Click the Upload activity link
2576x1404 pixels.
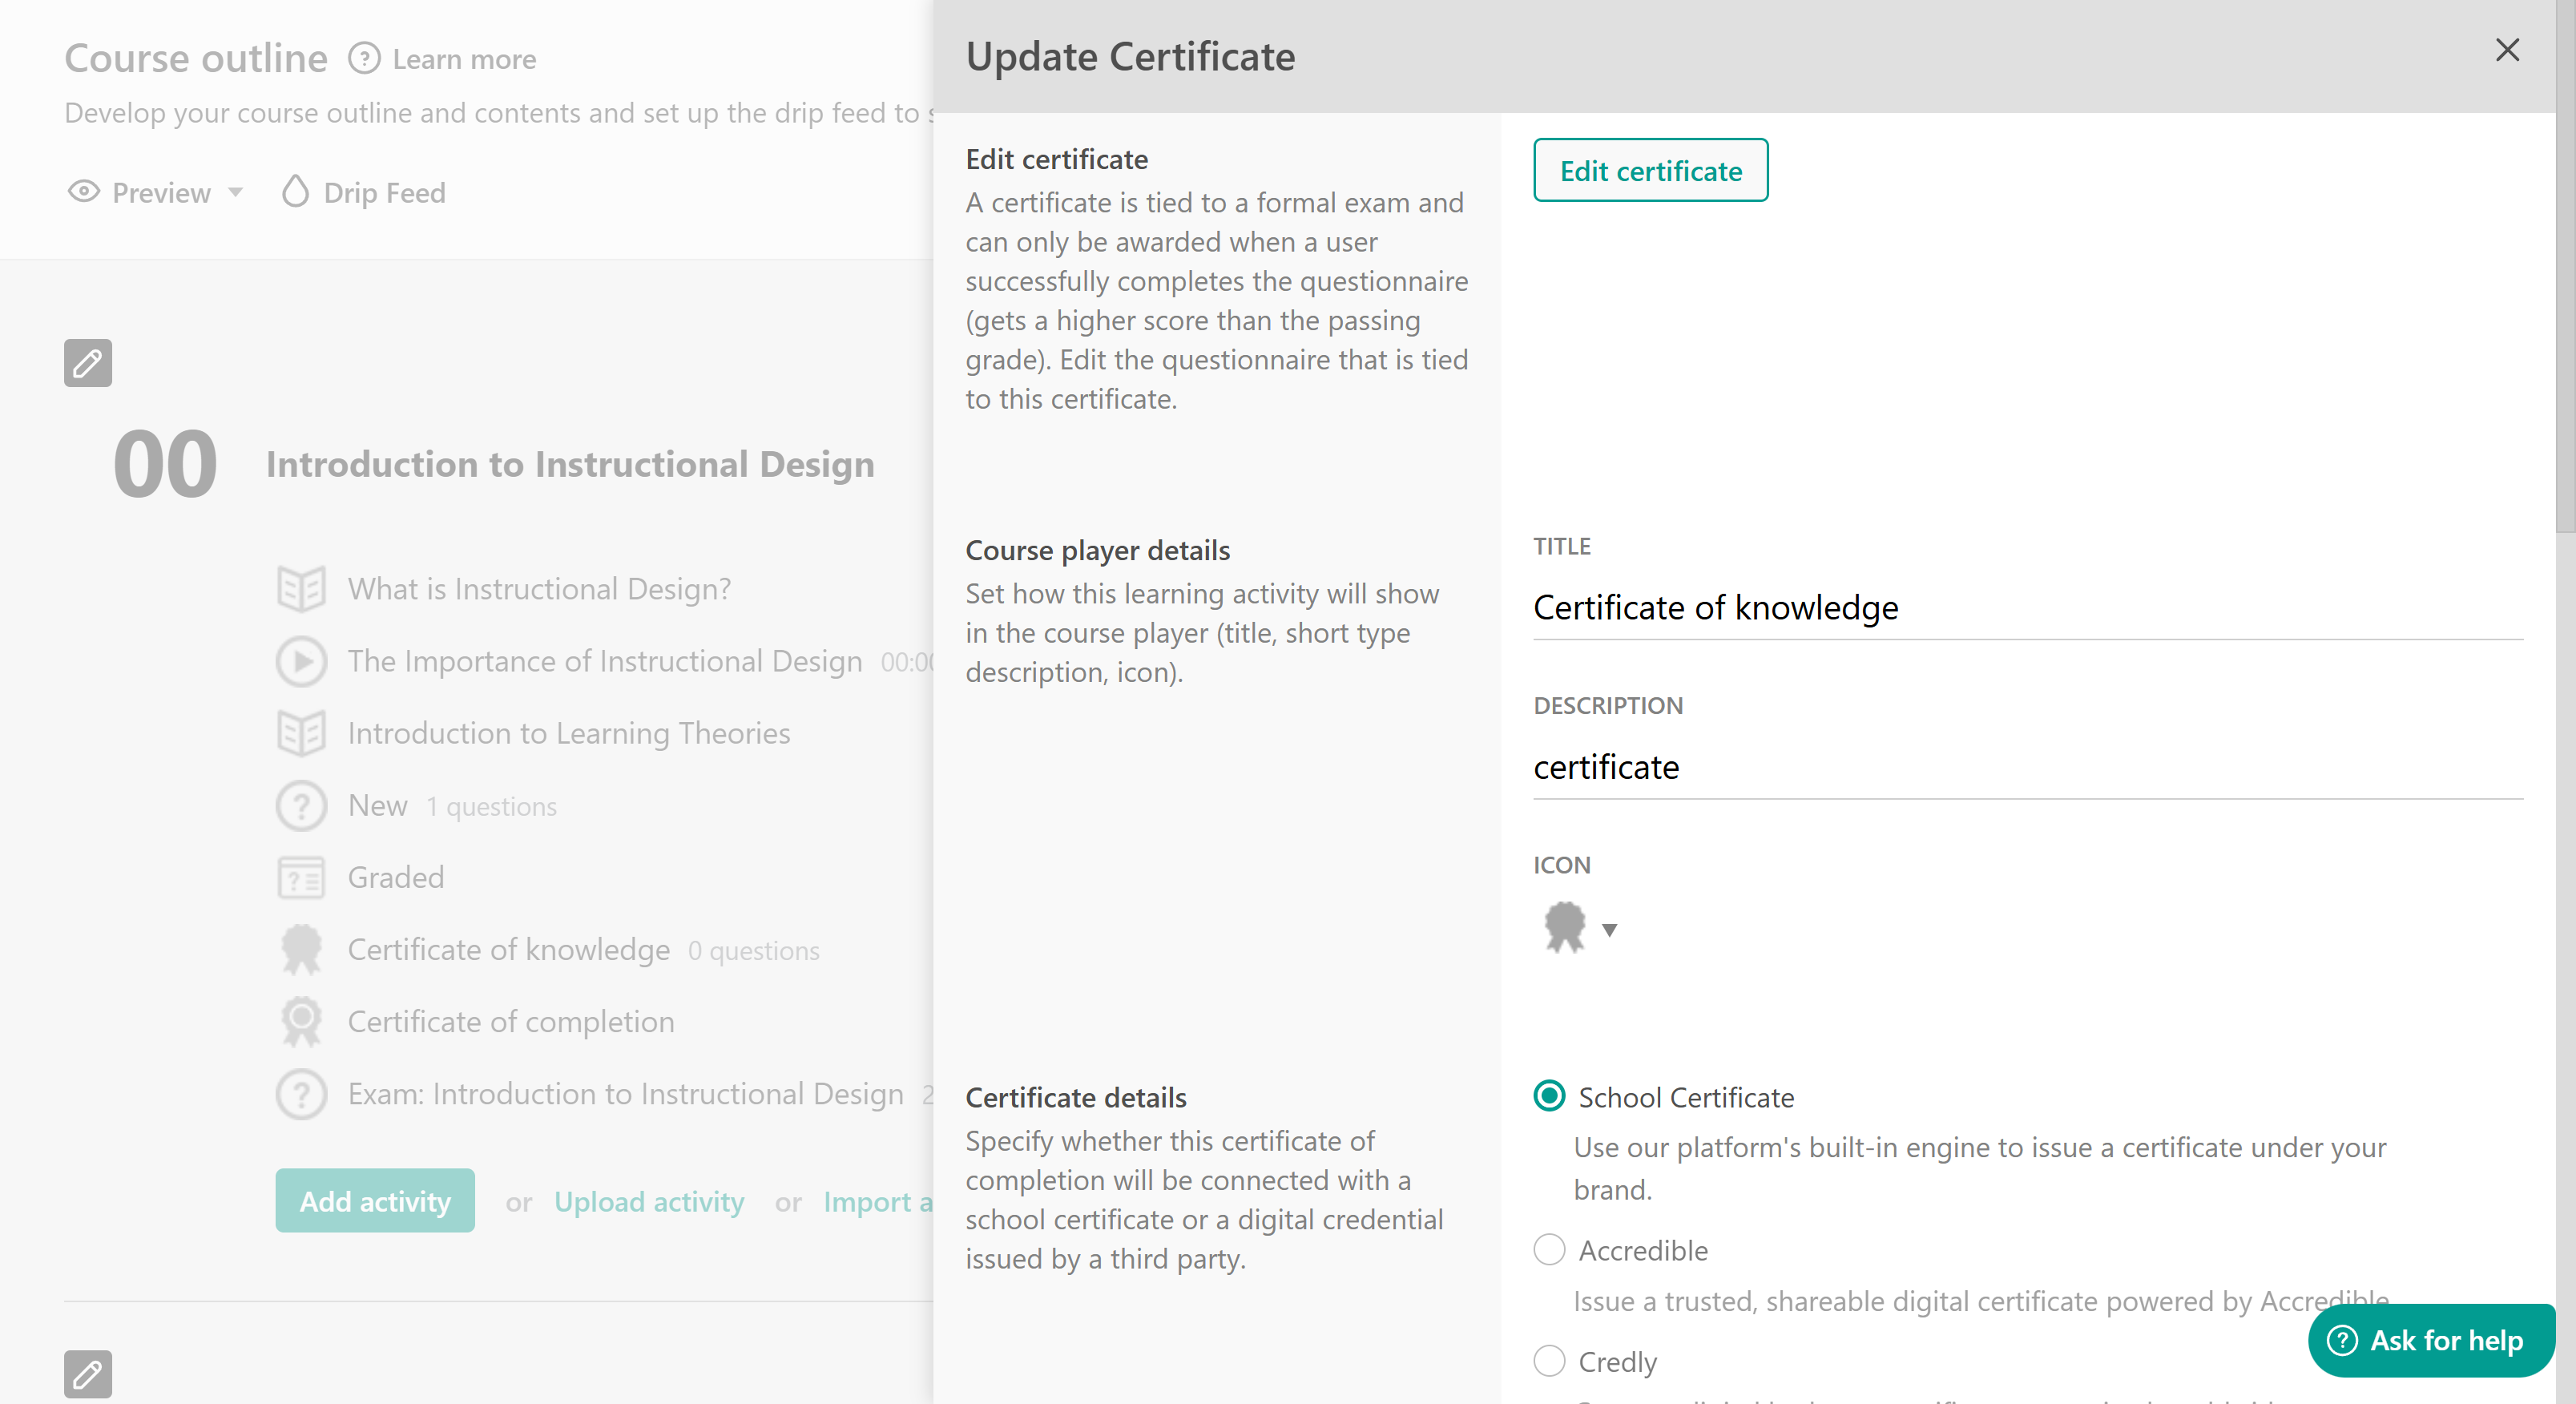[x=649, y=1201]
